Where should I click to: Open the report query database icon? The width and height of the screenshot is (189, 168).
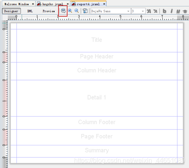(63, 11)
